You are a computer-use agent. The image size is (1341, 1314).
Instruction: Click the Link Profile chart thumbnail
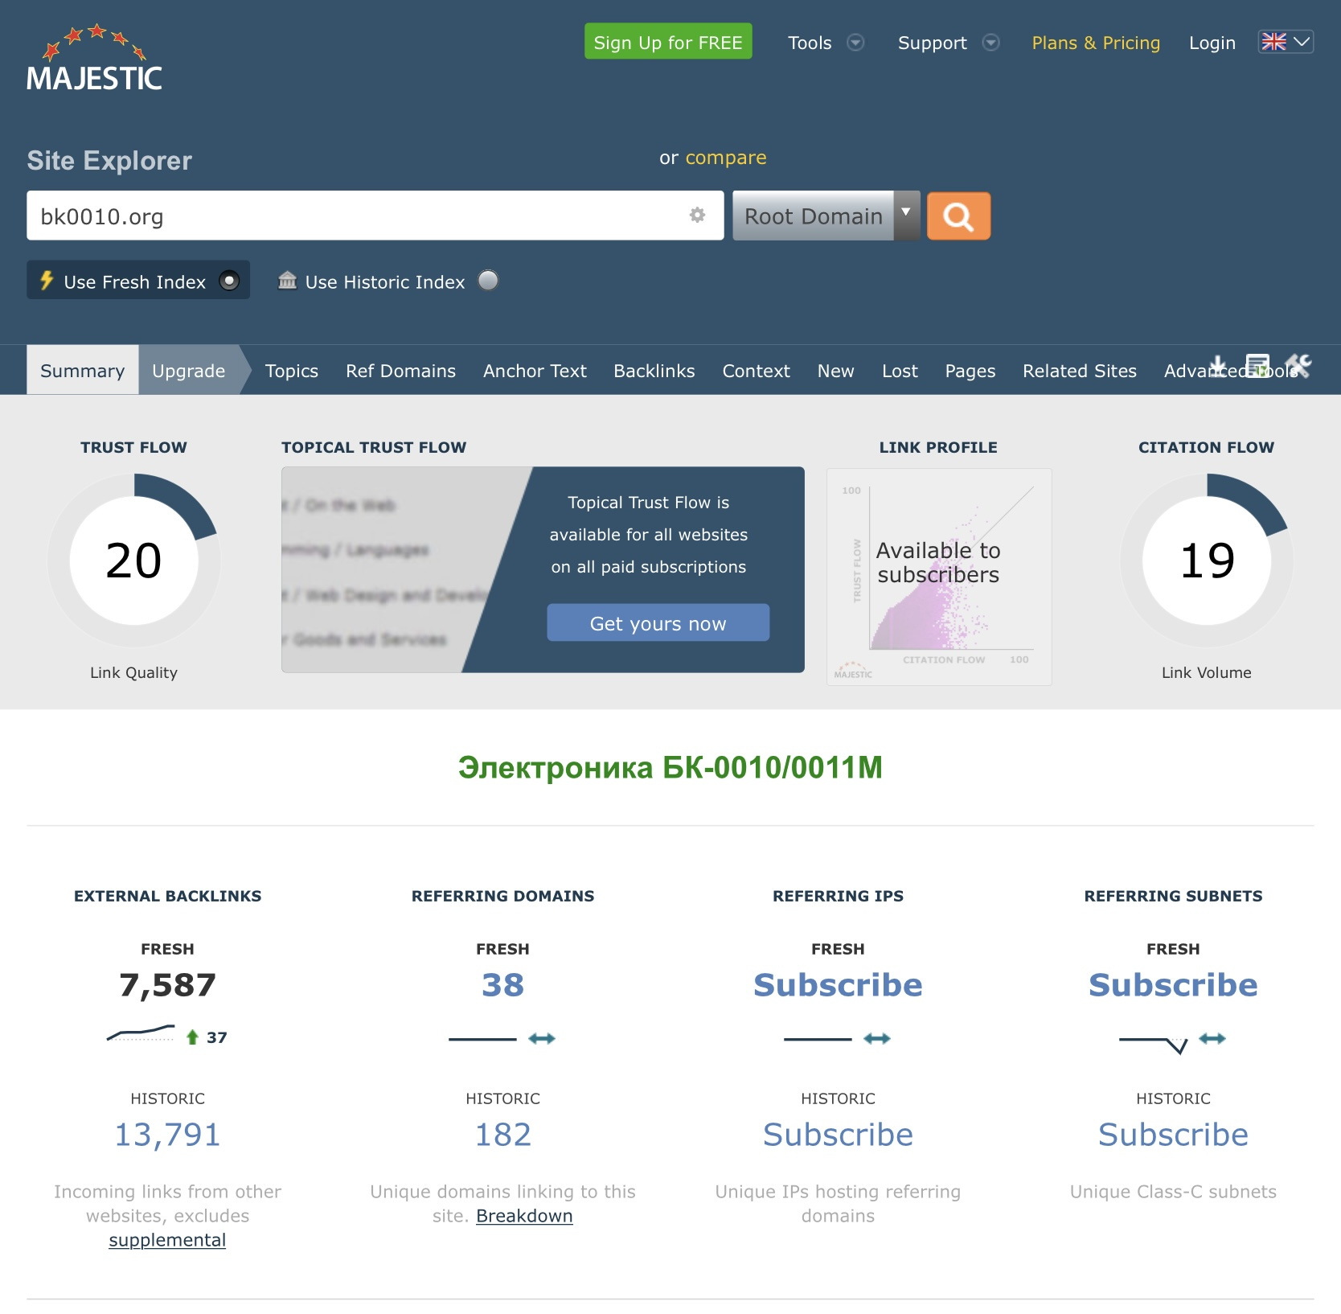pos(939,577)
